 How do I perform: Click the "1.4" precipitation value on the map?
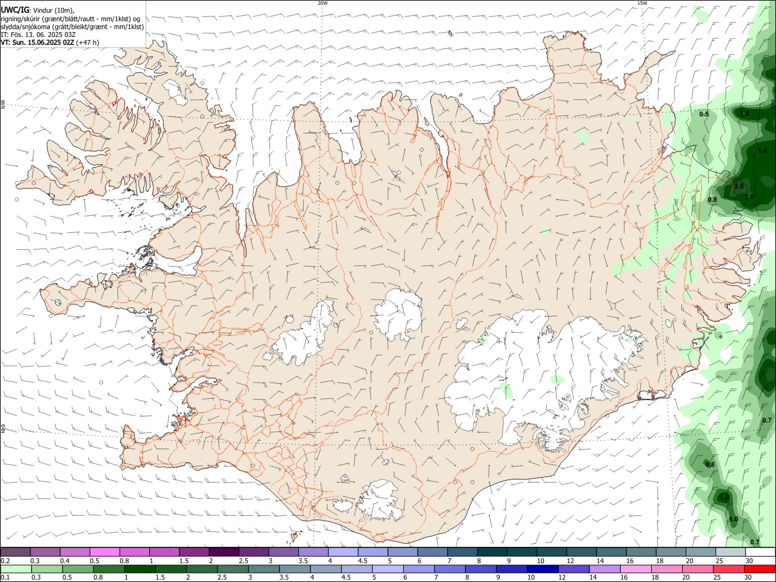(762, 150)
